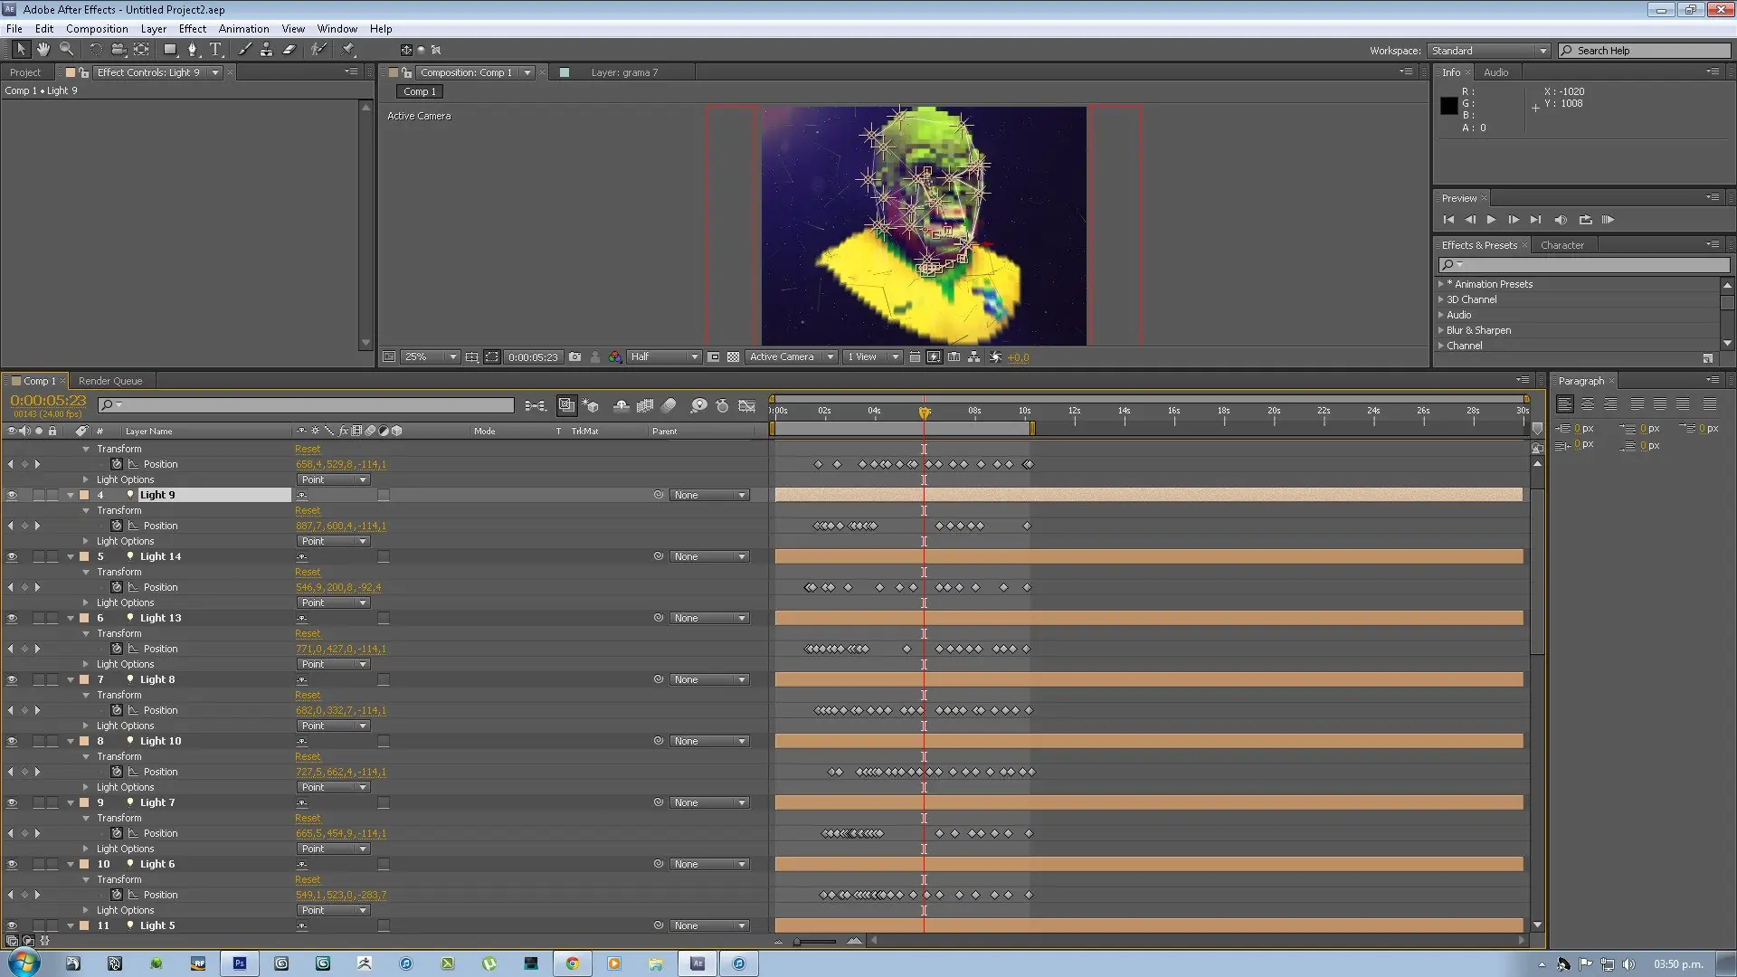1737x977 pixels.
Task: Select the Roto Brush tool
Action: (x=318, y=50)
